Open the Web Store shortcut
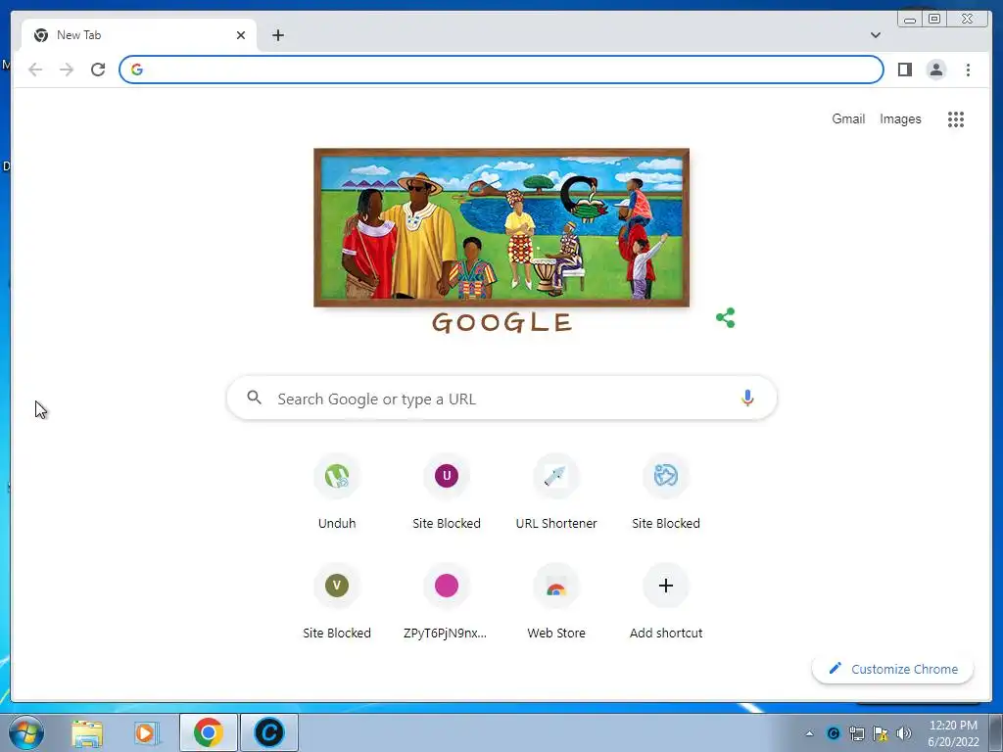The height and width of the screenshot is (752, 1003). point(556,602)
